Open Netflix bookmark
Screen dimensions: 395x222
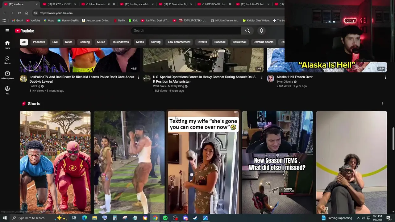(x=119, y=21)
